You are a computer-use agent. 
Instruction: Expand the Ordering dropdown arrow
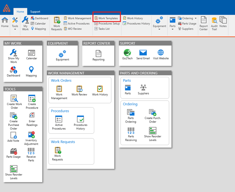point(196,18)
